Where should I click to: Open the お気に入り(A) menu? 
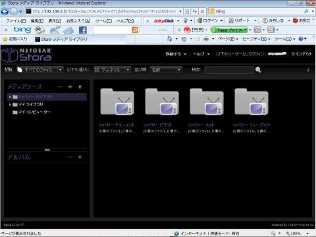pos(78,21)
